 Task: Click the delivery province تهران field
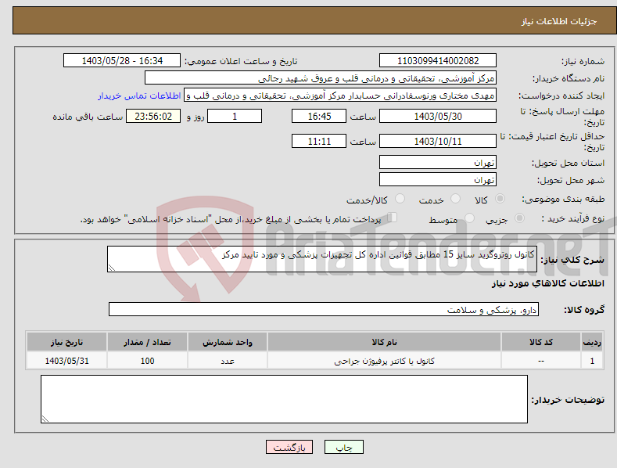pyautogui.click(x=438, y=162)
